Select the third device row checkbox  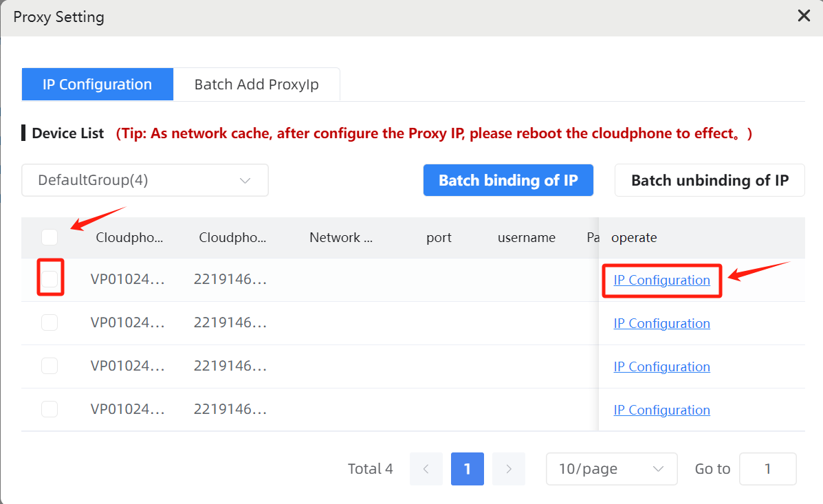[50, 366]
